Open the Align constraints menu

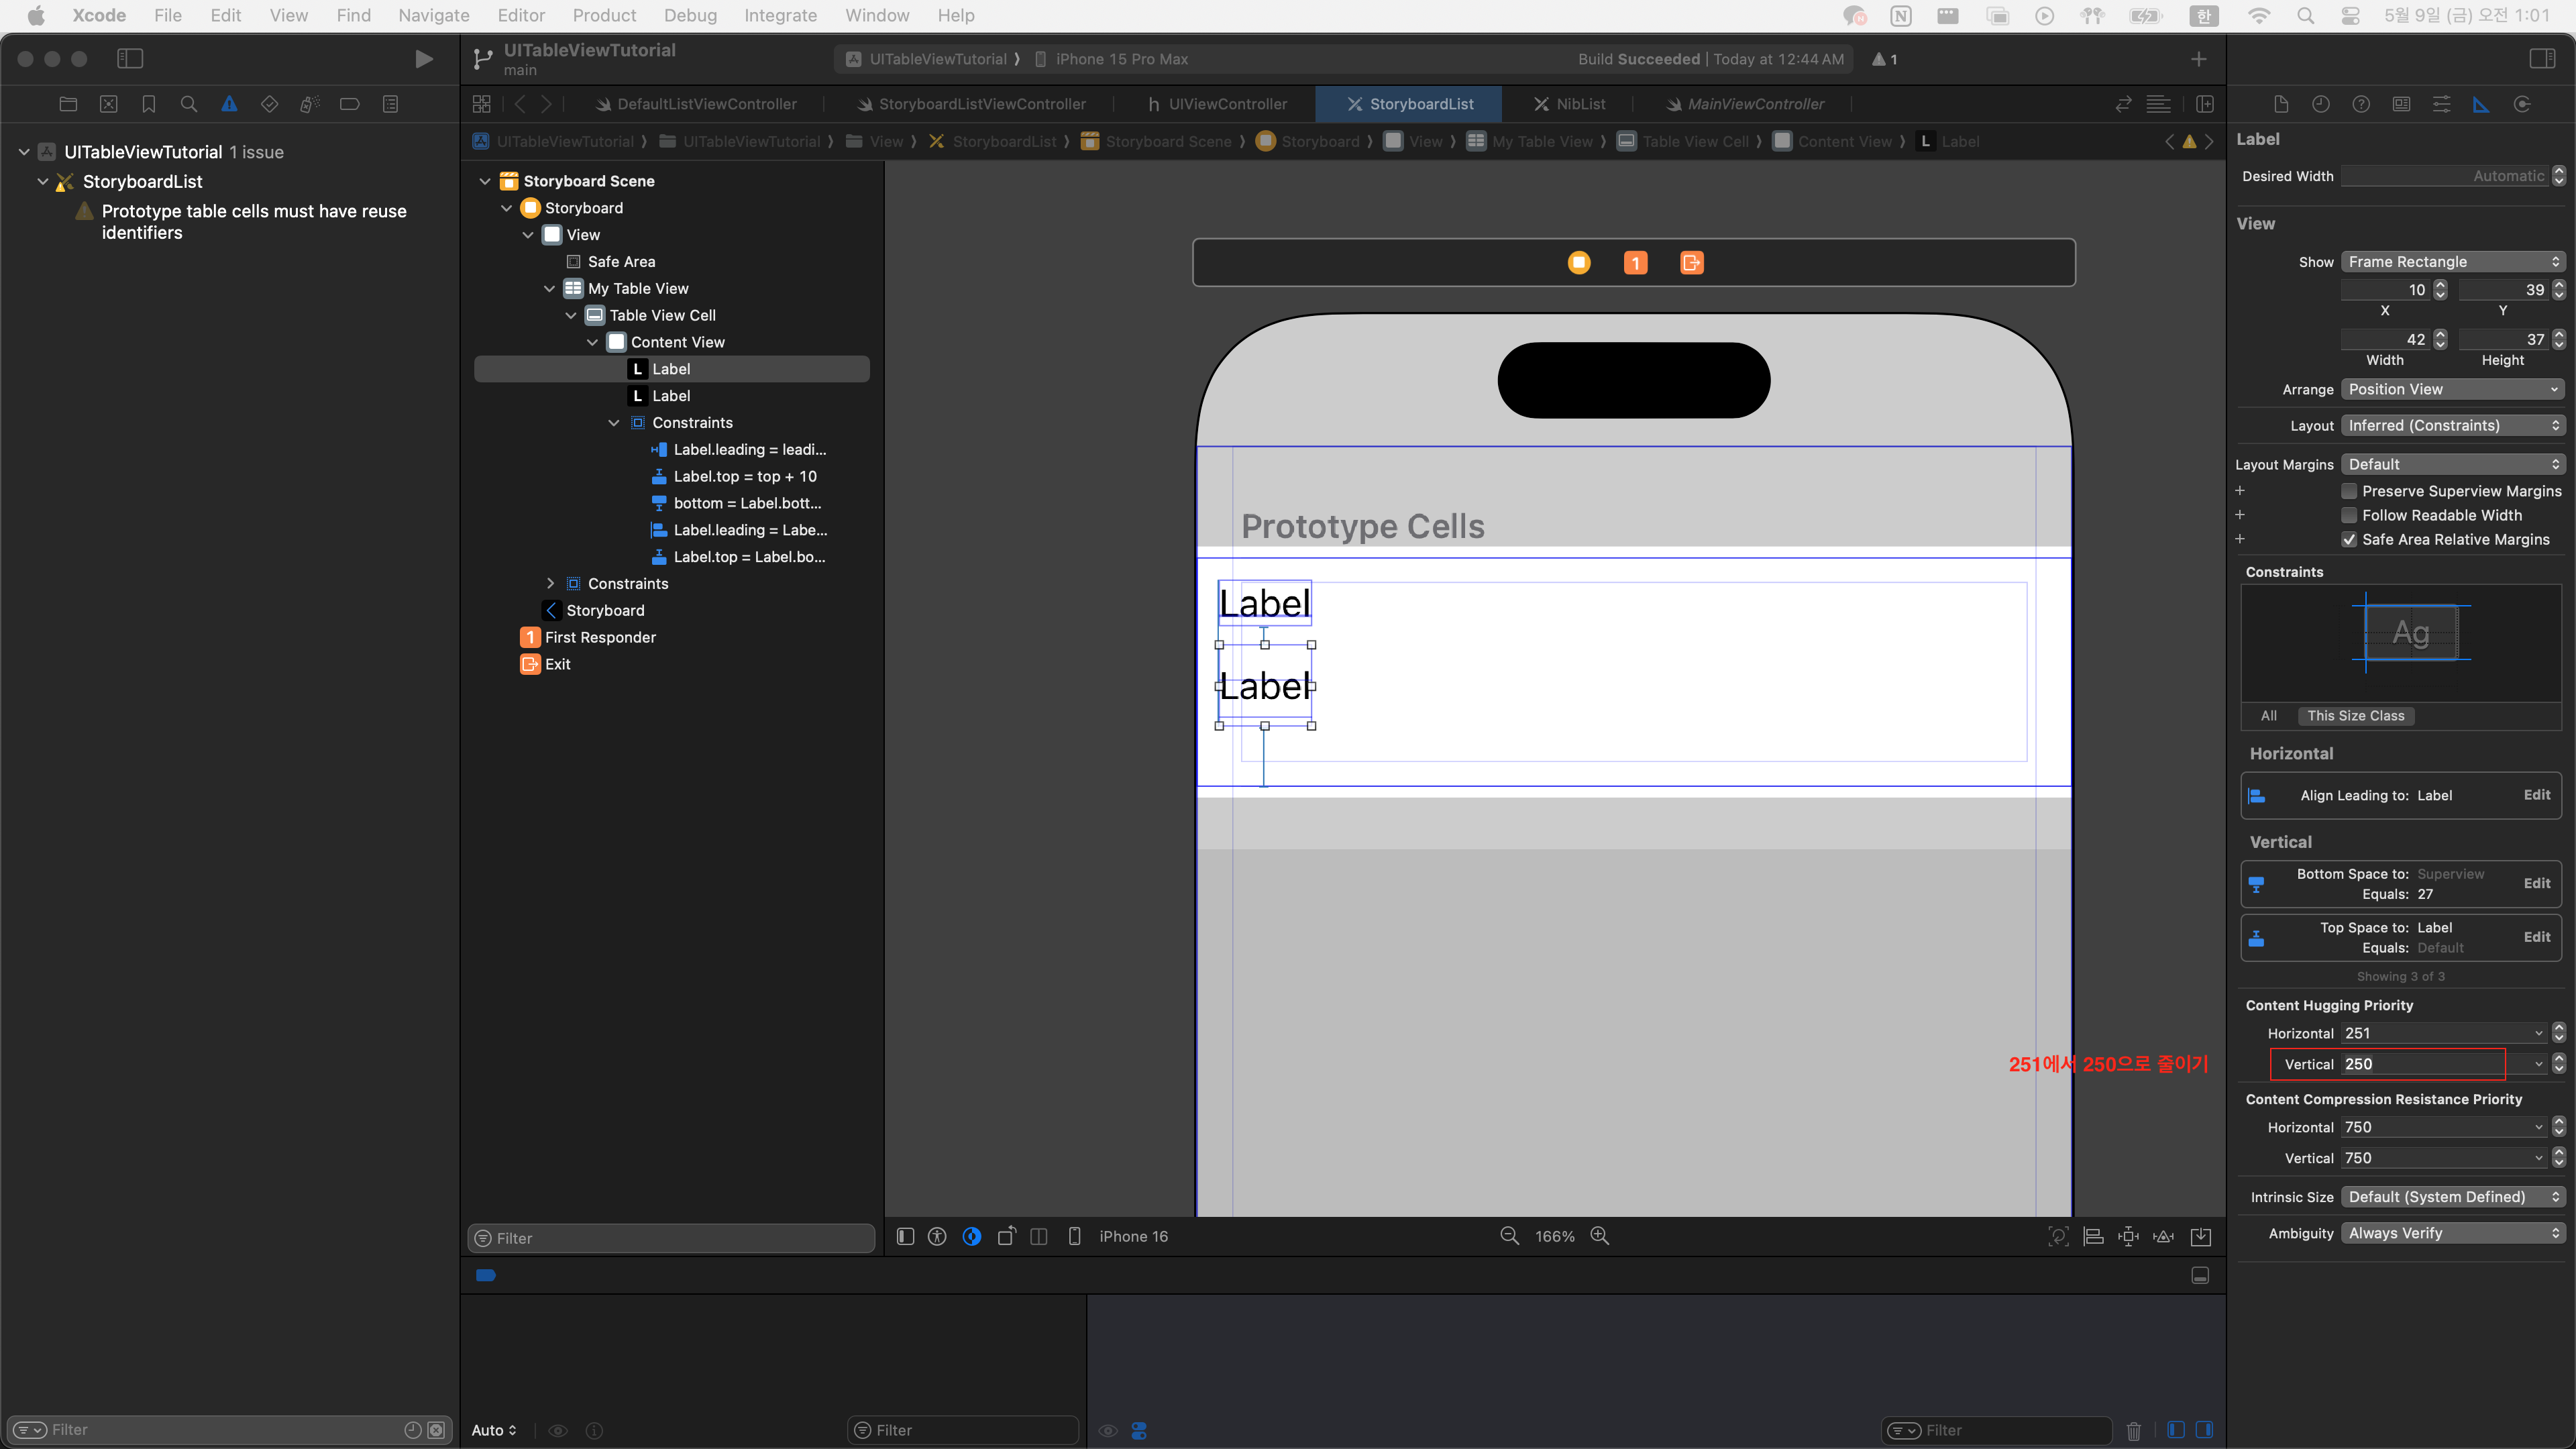[x=2093, y=1237]
